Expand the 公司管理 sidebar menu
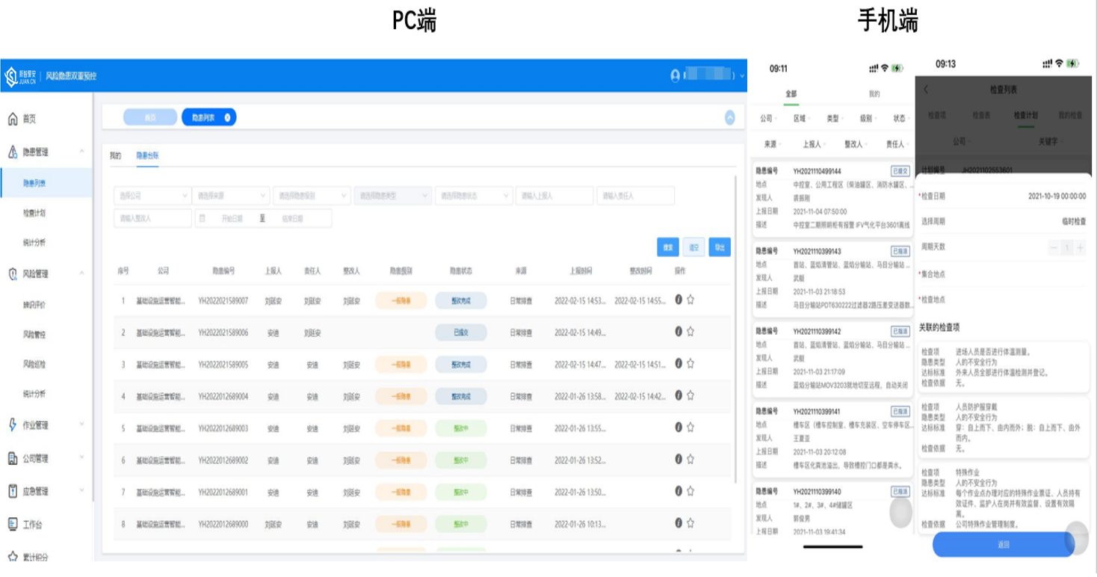 (x=81, y=458)
